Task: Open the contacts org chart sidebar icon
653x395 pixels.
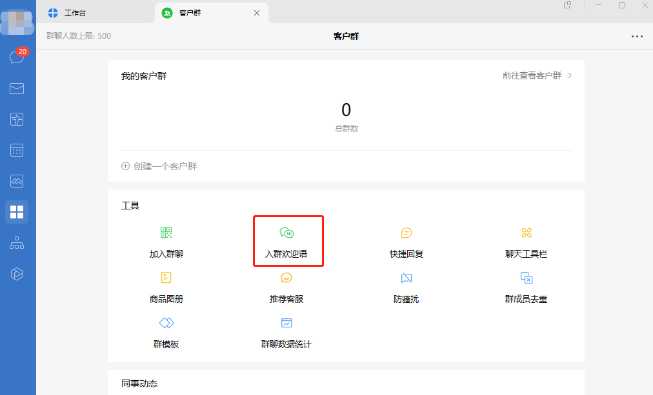Action: click(x=17, y=243)
